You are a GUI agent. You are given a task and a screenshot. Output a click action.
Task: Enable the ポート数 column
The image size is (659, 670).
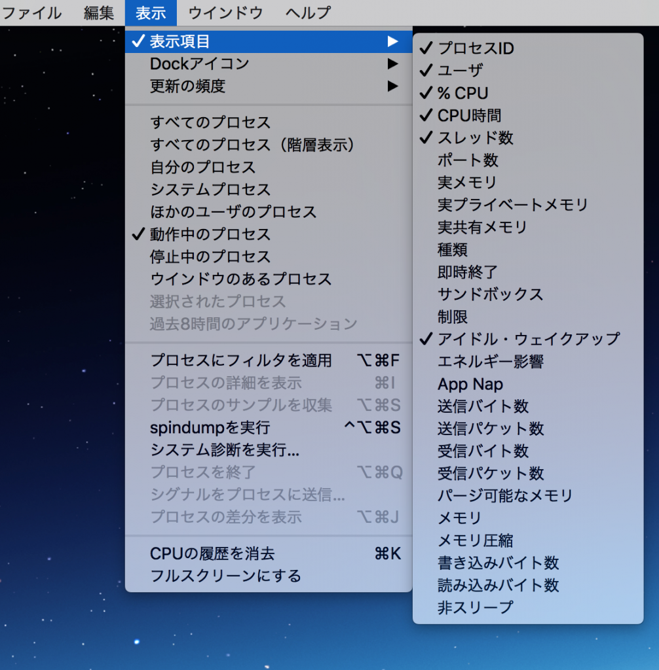coord(528,160)
